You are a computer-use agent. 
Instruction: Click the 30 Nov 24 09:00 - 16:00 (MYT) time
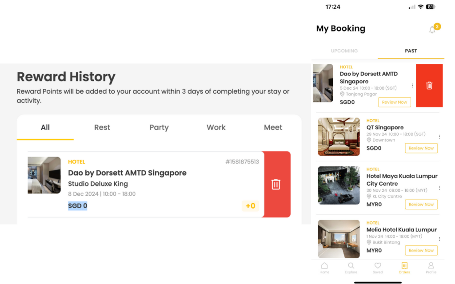397,190
